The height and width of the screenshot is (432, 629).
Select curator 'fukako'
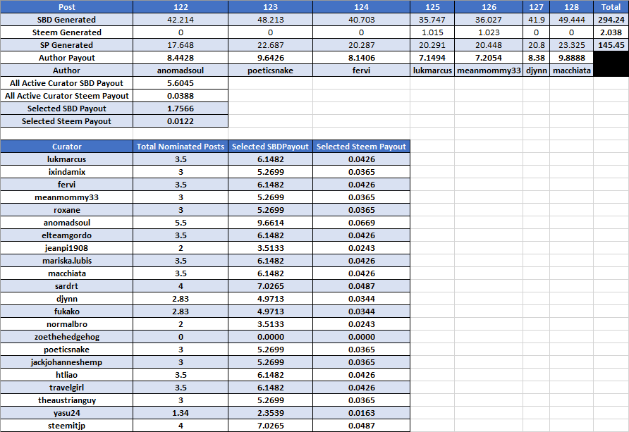(66, 311)
